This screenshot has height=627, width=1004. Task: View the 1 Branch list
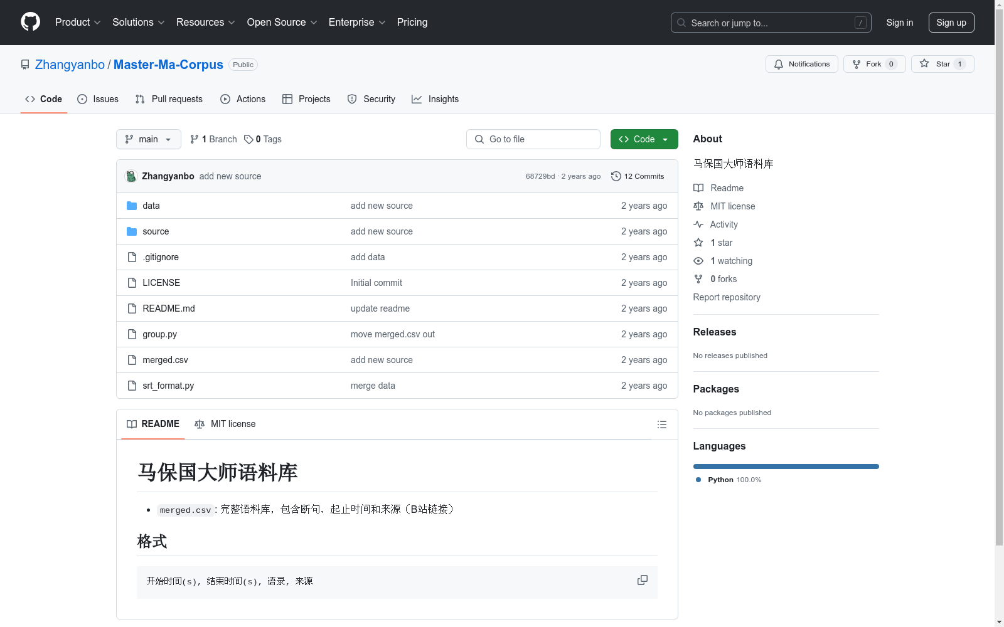(x=213, y=139)
